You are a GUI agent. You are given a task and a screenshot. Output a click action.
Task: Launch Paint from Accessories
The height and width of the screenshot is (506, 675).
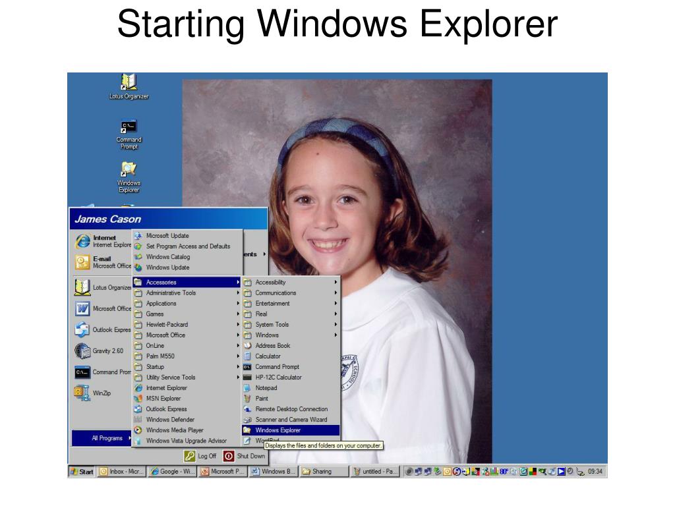pos(291,399)
